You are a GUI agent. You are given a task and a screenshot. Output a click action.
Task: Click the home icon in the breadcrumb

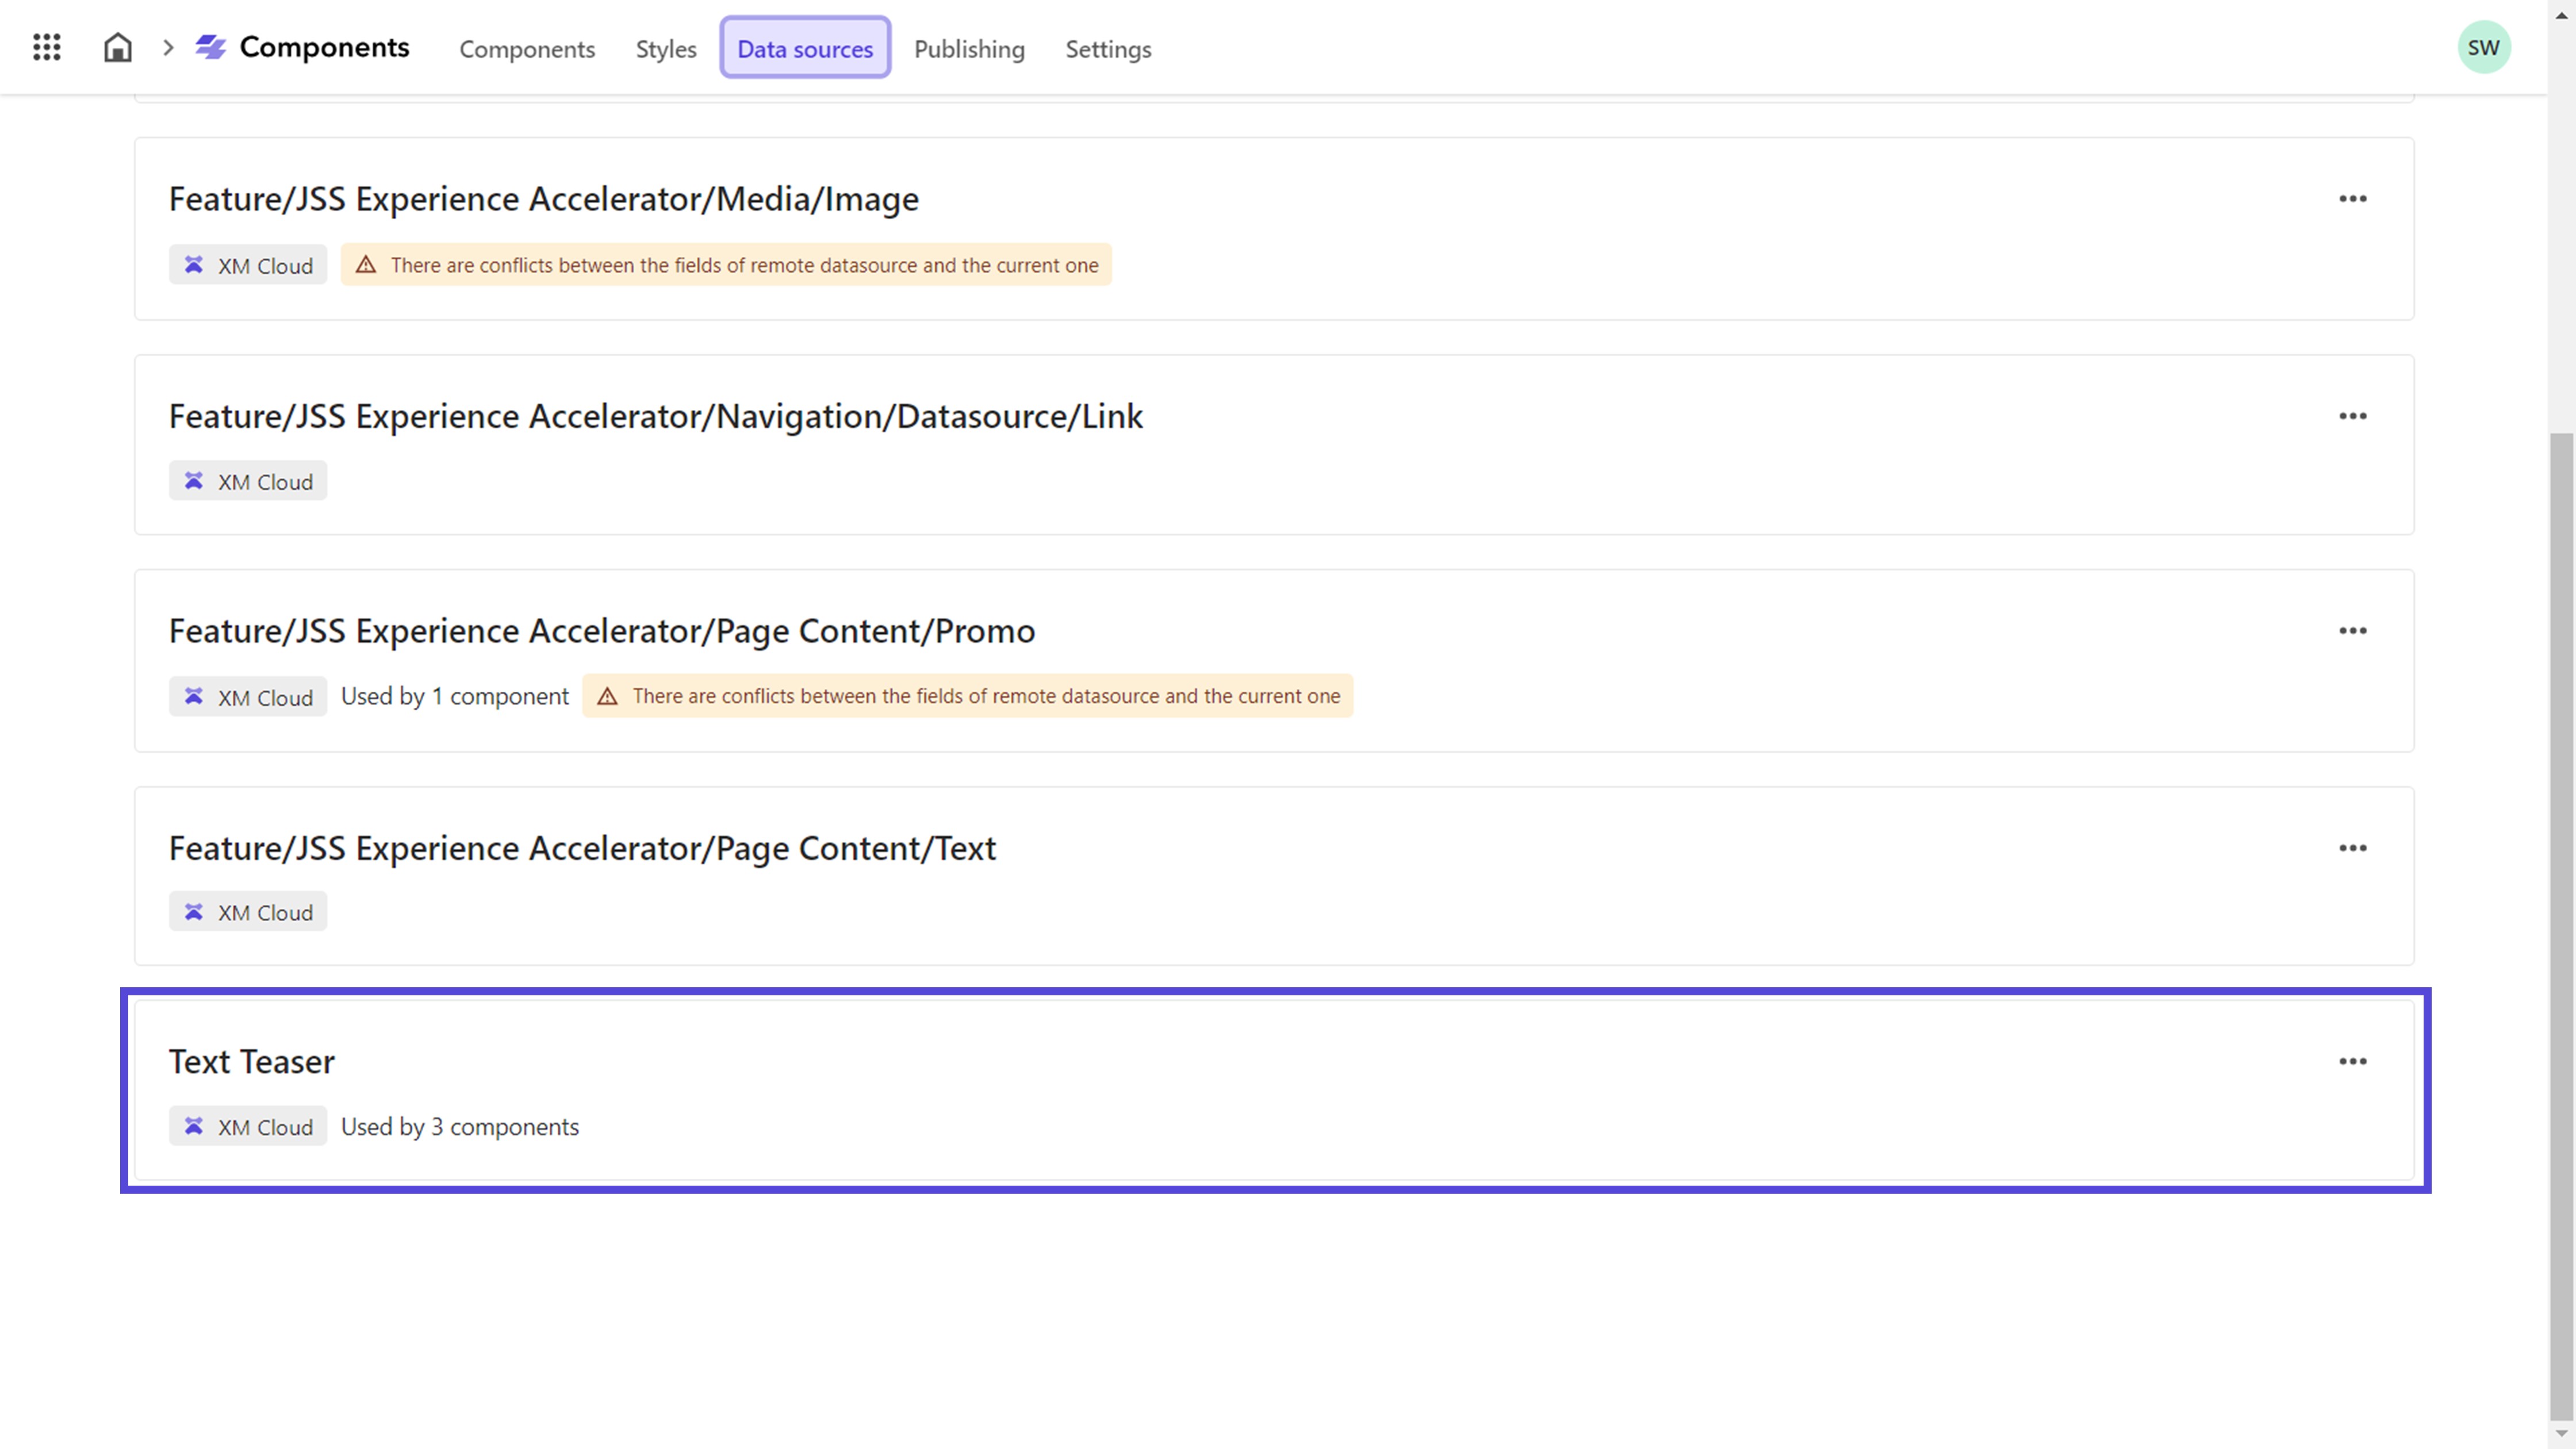point(117,47)
